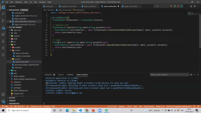The image size is (201, 113).
Task: Switch to login_screen.dart editor tab
Action: (x=131, y=6)
